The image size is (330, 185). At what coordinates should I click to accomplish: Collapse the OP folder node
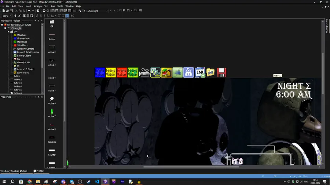tap(9, 32)
